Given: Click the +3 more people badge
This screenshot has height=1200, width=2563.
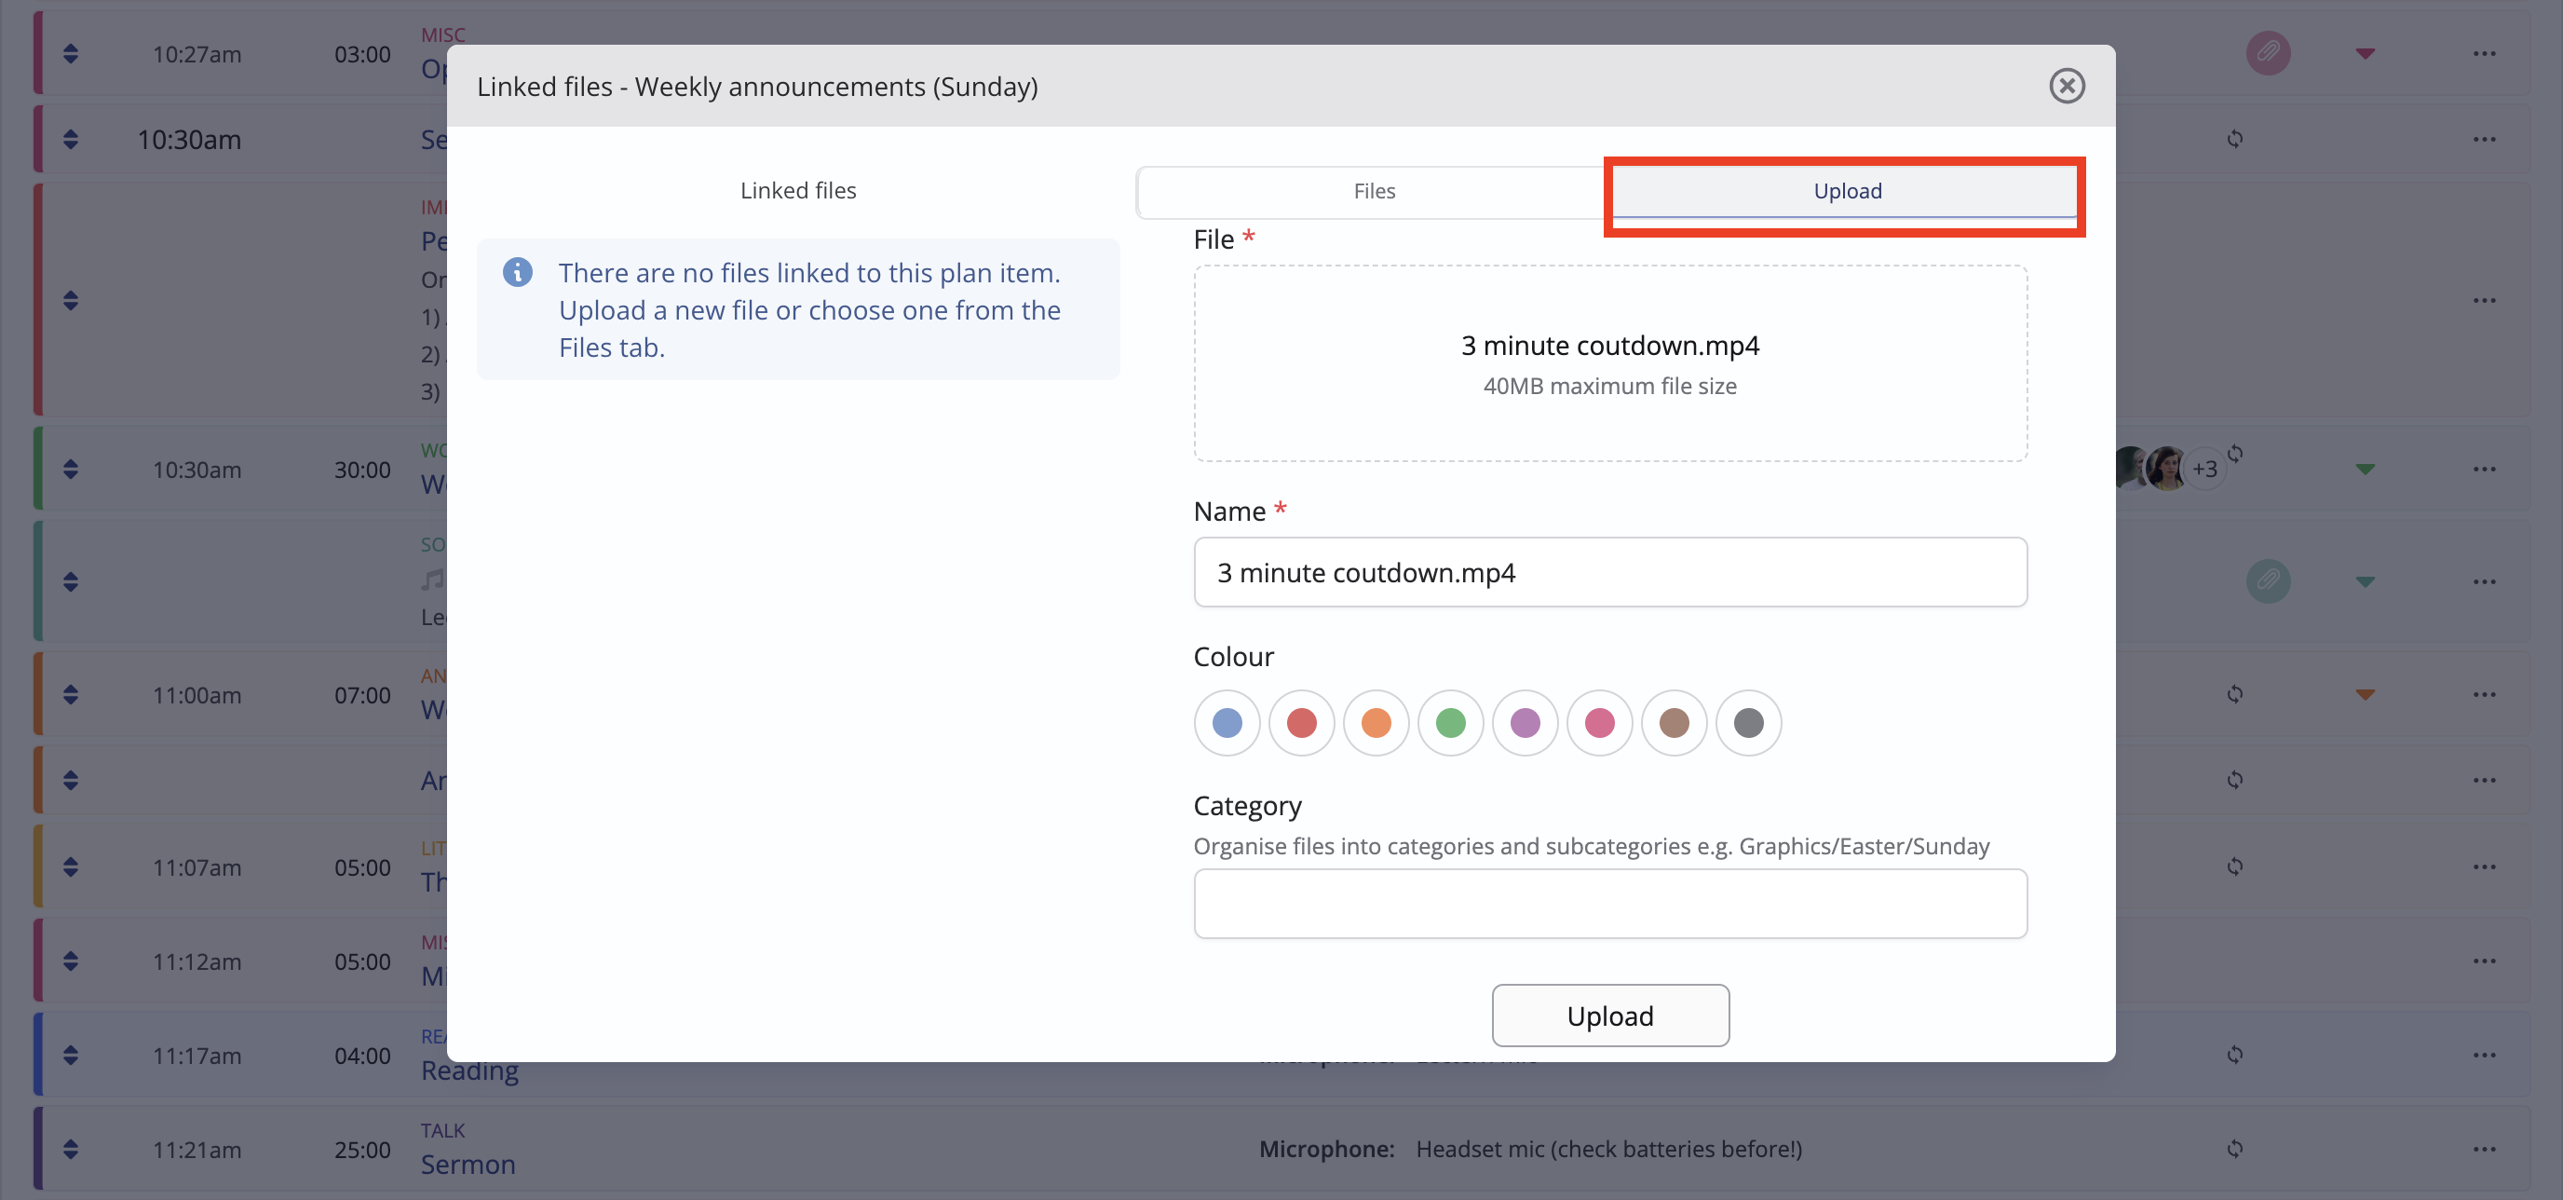Looking at the screenshot, I should click(x=2204, y=469).
